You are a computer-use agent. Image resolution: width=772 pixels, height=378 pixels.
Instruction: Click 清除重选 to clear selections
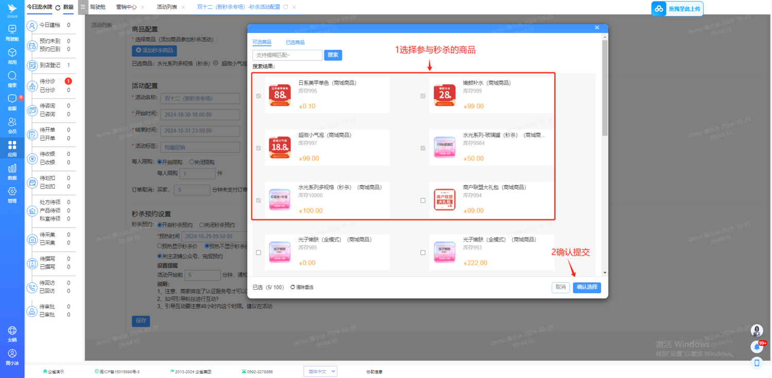point(304,287)
